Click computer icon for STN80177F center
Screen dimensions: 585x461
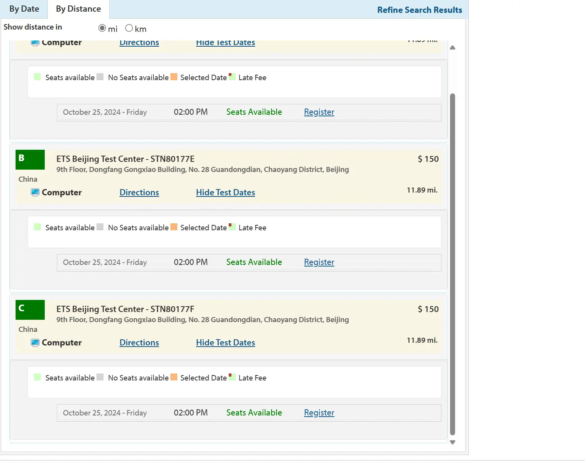[x=35, y=343]
